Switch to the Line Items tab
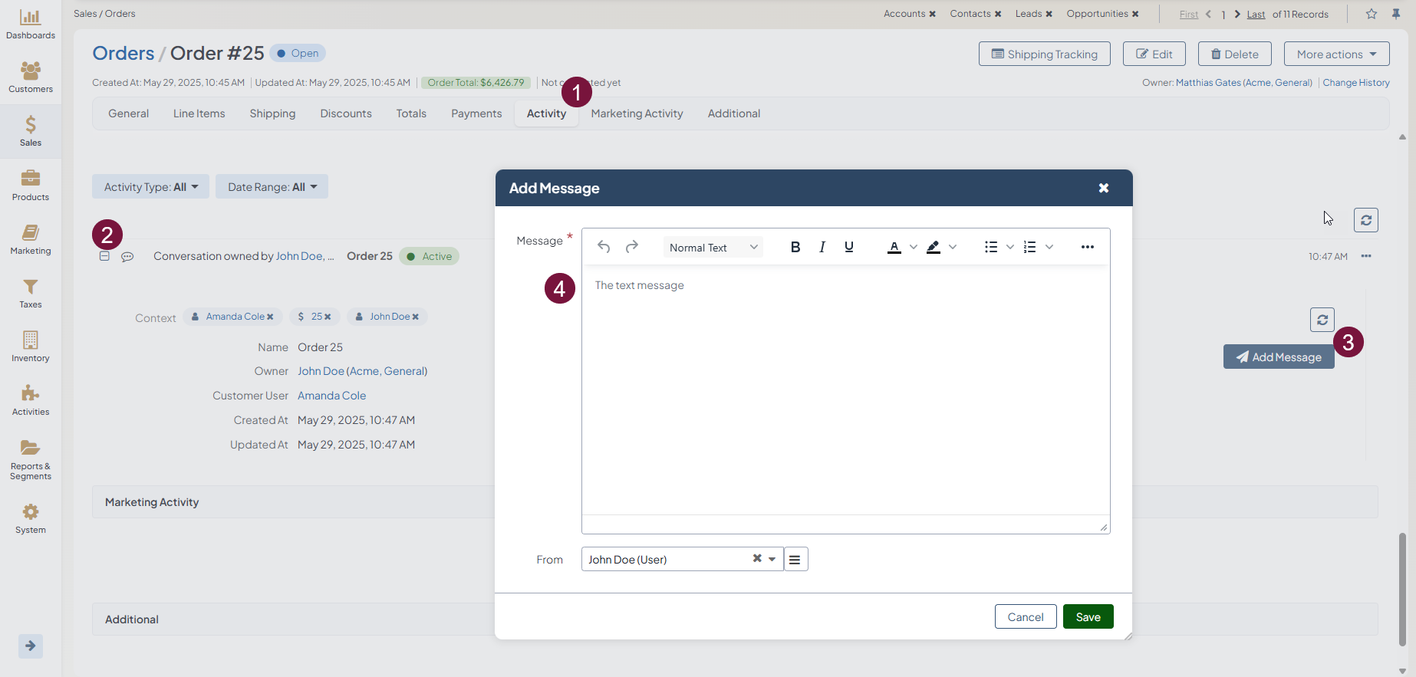 199,113
